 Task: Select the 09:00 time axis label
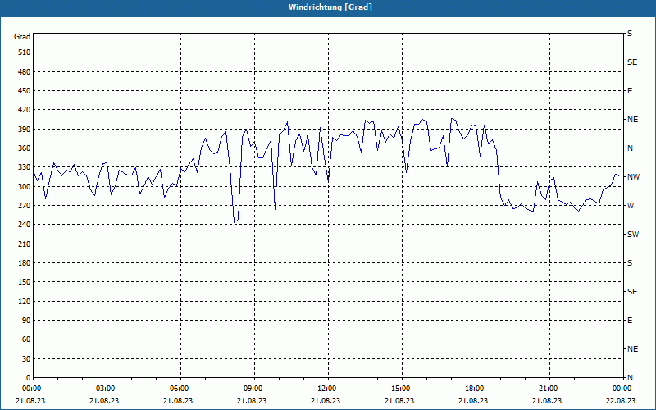tap(252, 389)
